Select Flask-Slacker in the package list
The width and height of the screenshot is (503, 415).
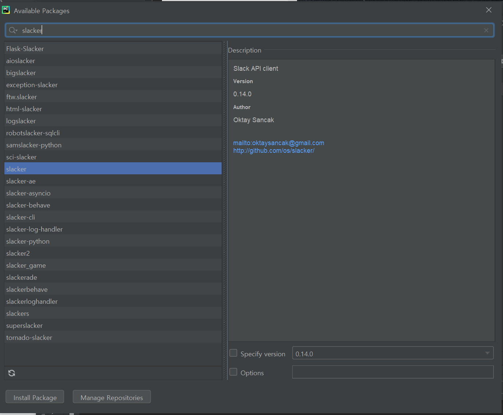click(x=113, y=49)
